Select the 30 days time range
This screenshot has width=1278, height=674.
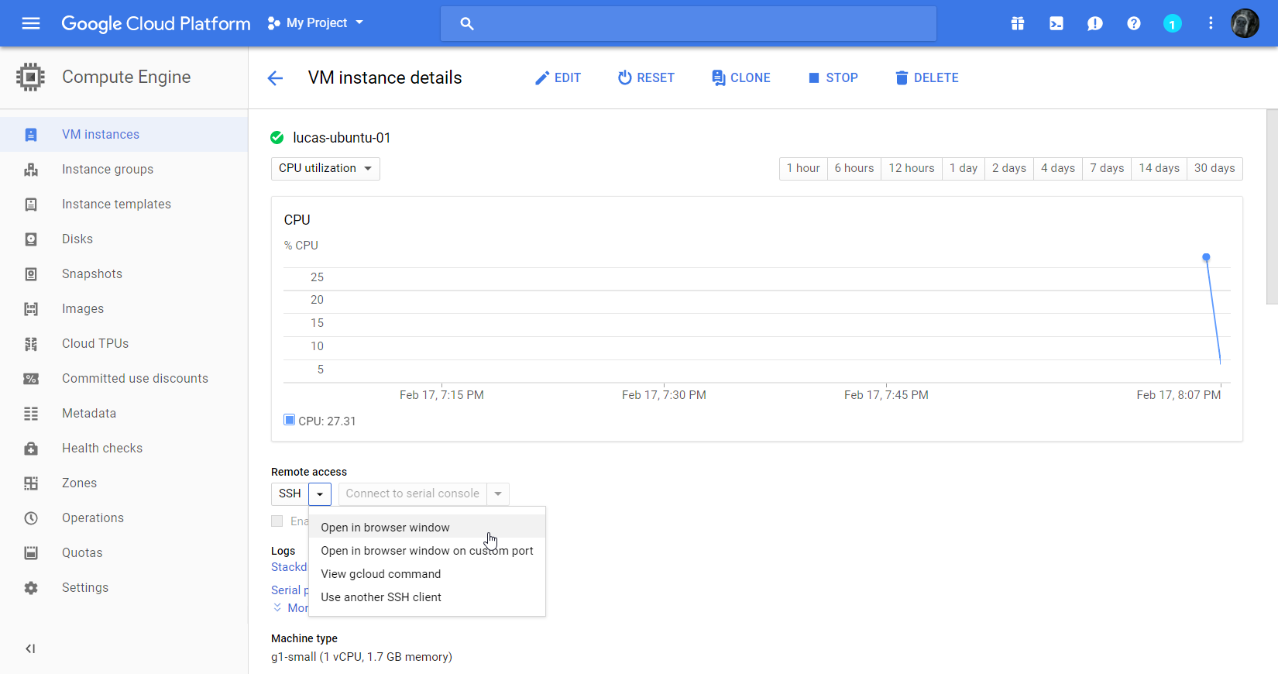tap(1214, 168)
